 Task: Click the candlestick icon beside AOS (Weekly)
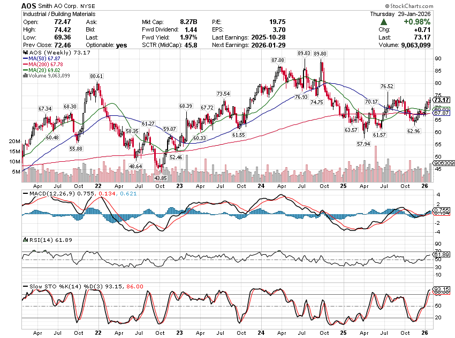24,53
